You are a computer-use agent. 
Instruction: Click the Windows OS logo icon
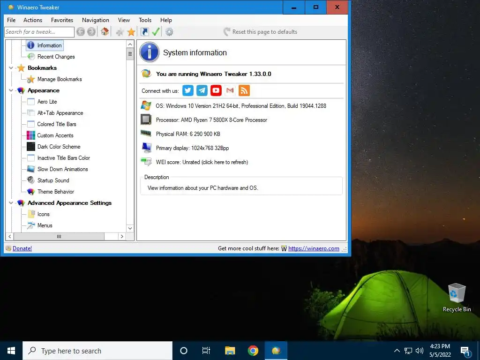pos(146,105)
